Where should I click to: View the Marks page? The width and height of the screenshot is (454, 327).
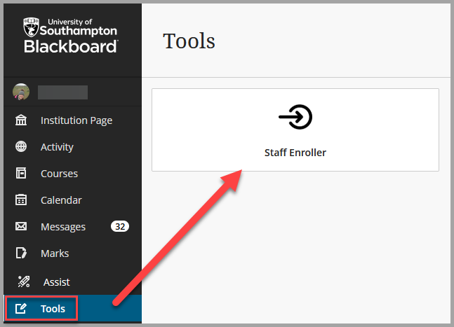(55, 253)
